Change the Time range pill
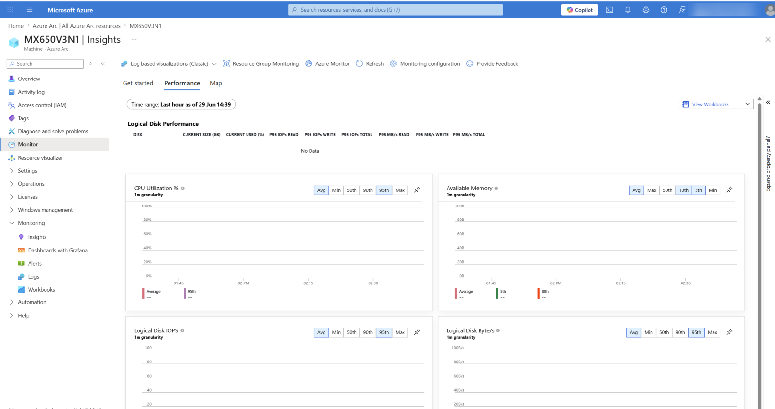Image resolution: width=775 pixels, height=409 pixels. click(181, 104)
